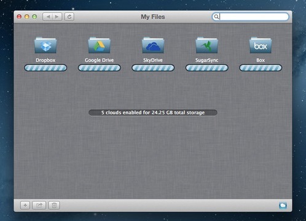Image resolution: width=306 pixels, height=221 pixels.
Task: Zoom window with green button
Action: (x=34, y=17)
